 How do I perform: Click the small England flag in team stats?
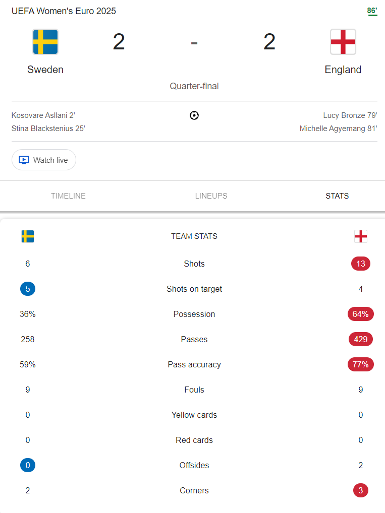pyautogui.click(x=361, y=236)
